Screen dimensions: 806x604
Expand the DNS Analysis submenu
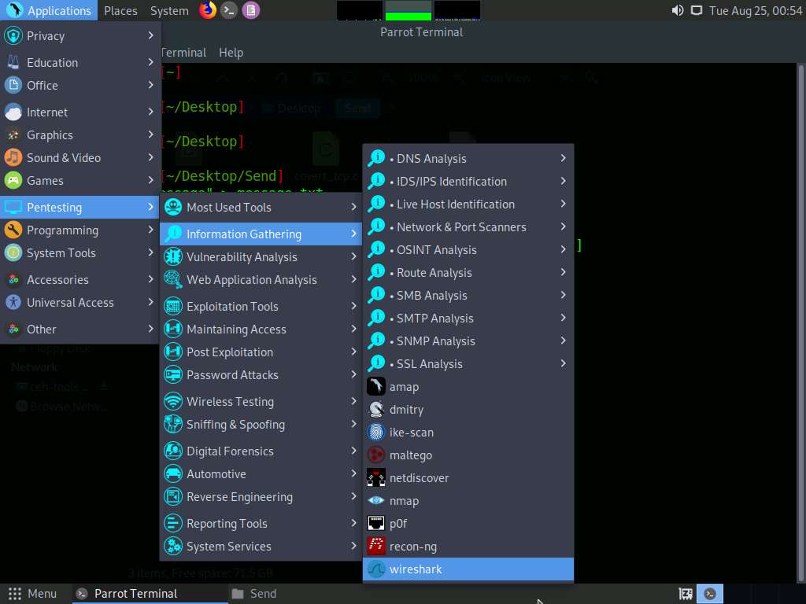pos(468,158)
